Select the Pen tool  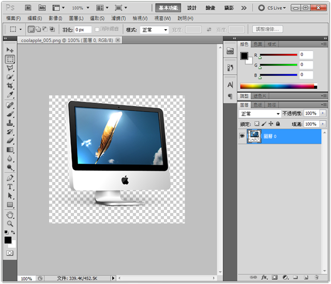pyautogui.click(x=10, y=178)
